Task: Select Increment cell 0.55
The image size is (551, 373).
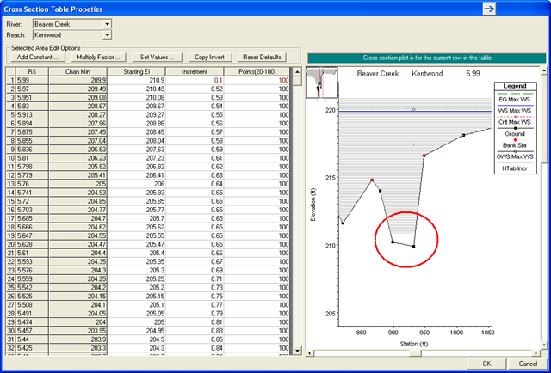Action: click(x=195, y=115)
